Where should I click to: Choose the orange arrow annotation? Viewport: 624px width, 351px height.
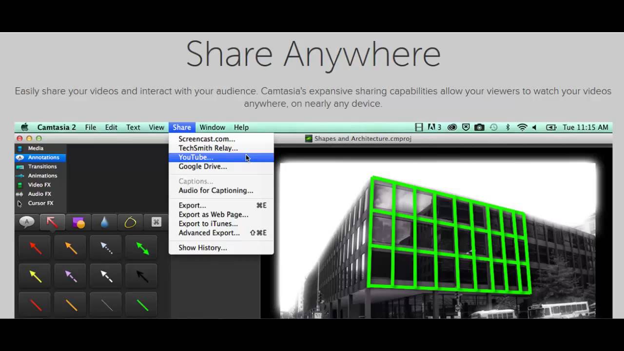pyautogui.click(x=71, y=248)
